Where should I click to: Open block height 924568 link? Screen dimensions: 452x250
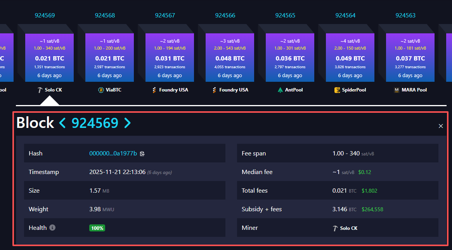tap(105, 16)
